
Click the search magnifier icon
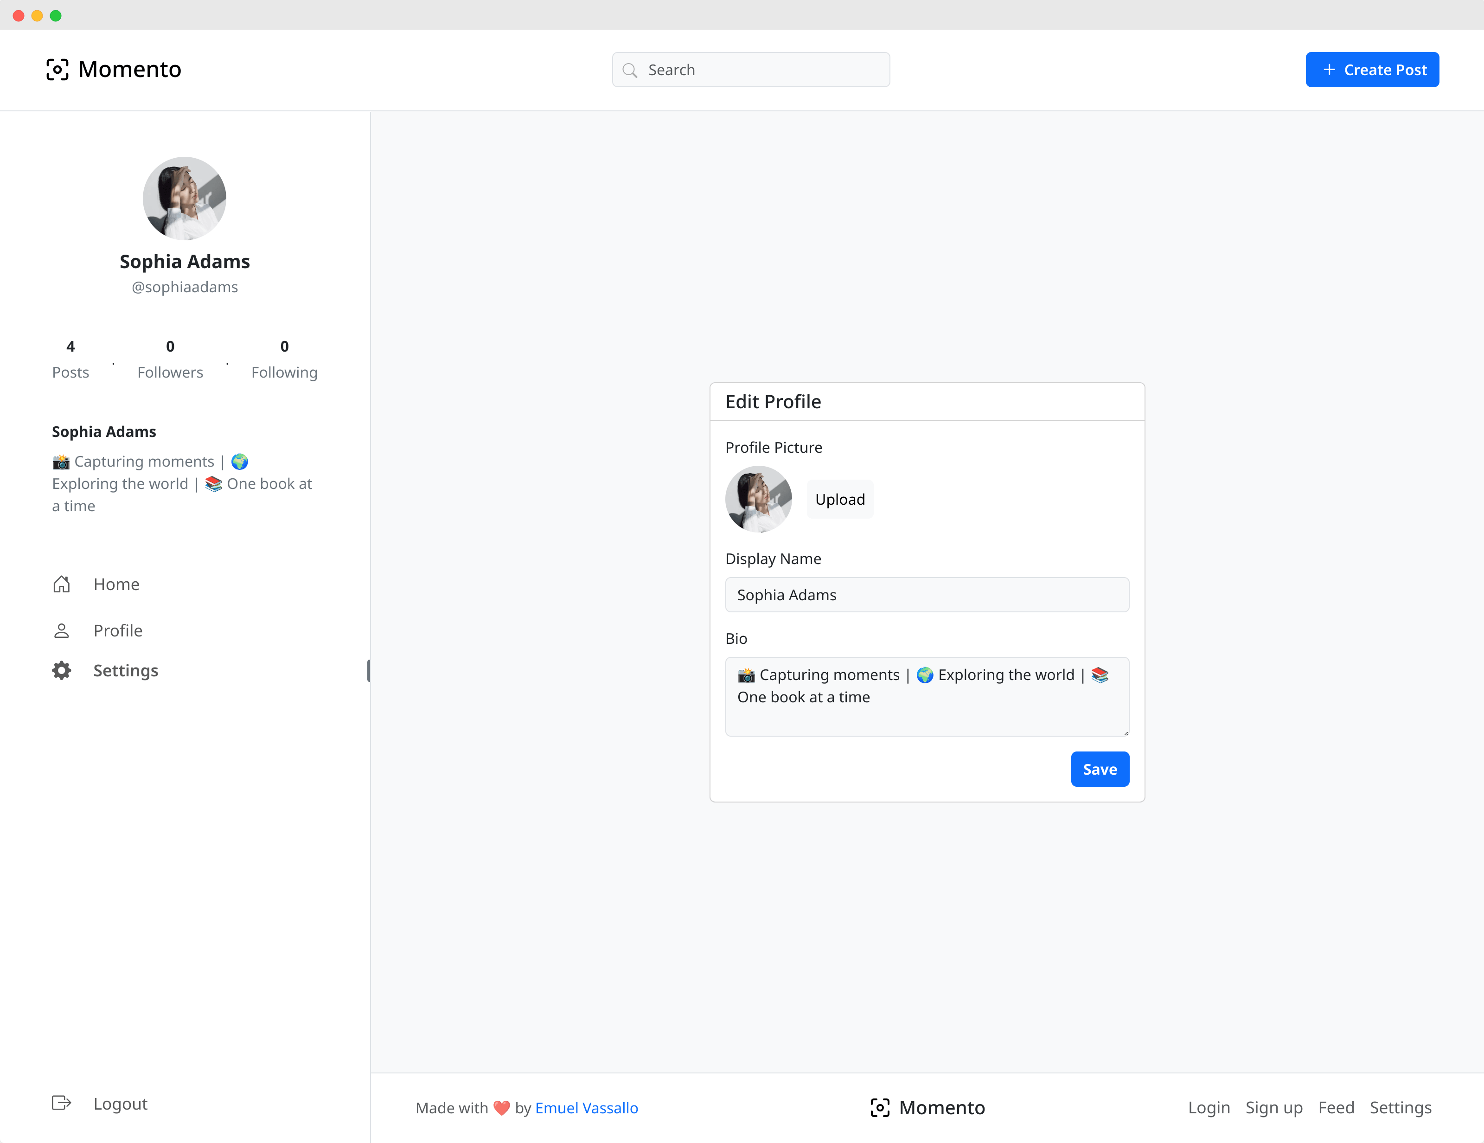630,70
